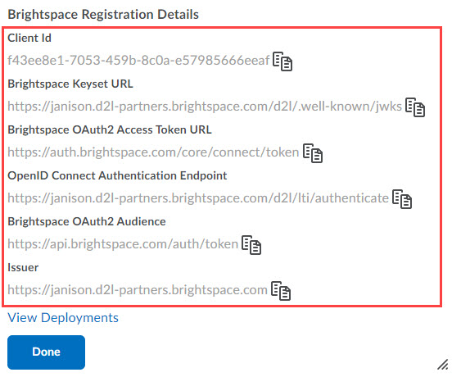Click the Brightspace Keyset URL label
Image resolution: width=461 pixels, height=377 pixels.
70,84
